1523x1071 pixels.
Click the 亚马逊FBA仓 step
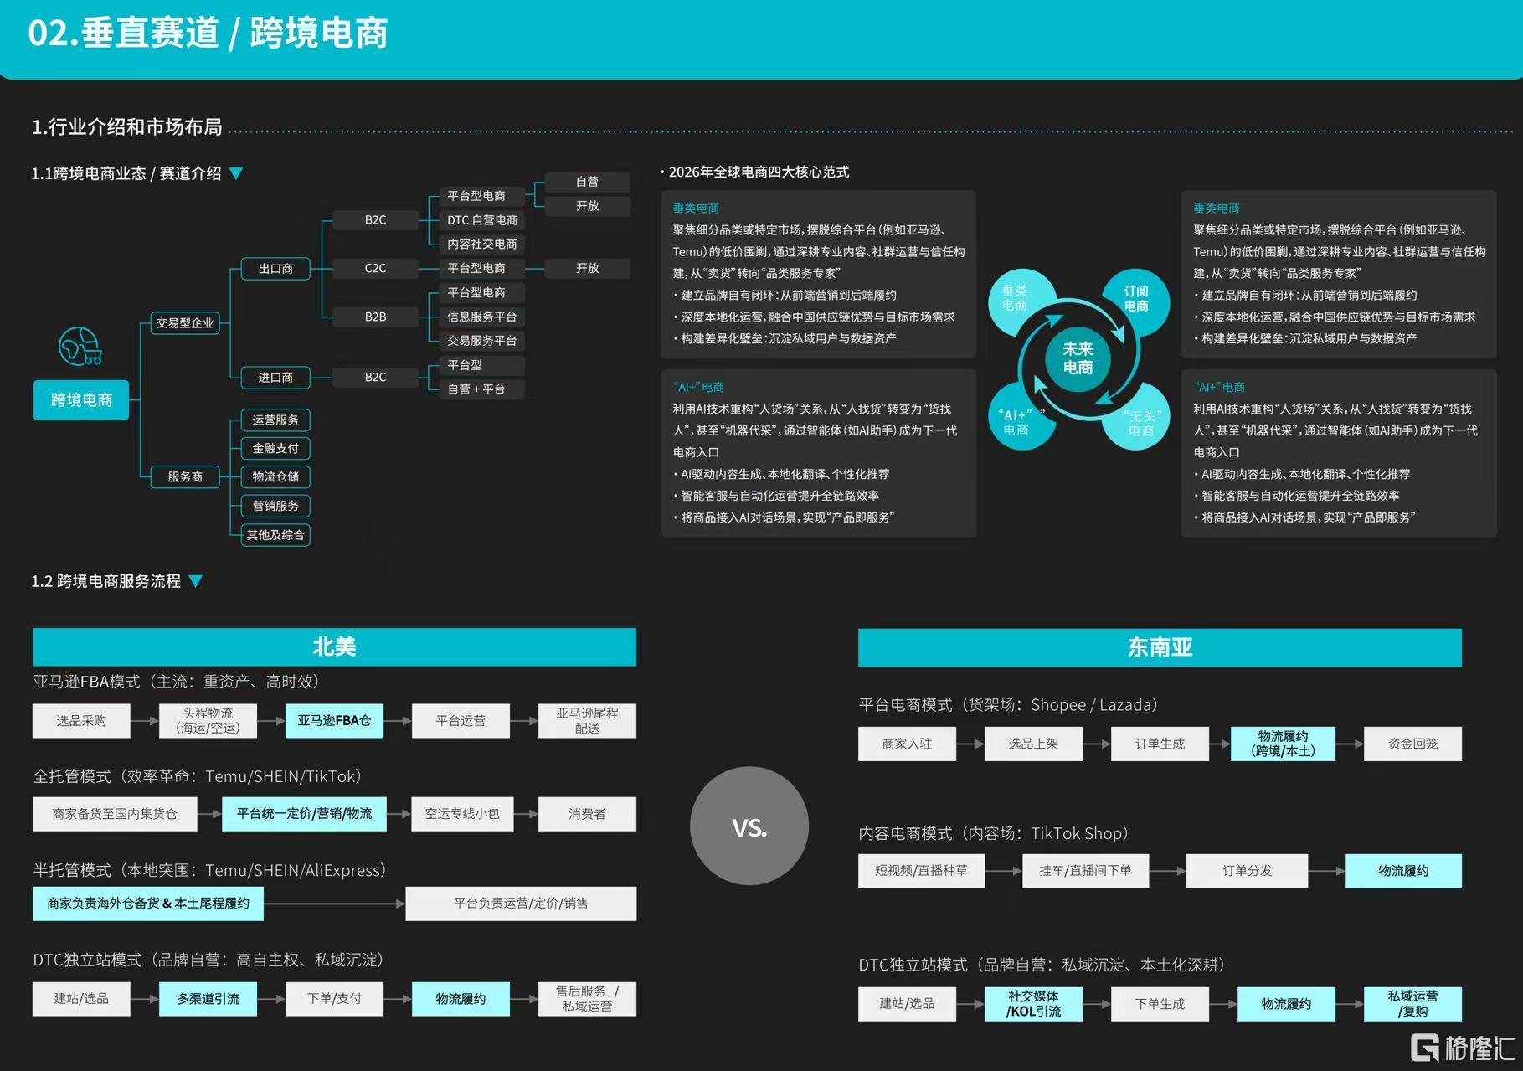pos(334,721)
